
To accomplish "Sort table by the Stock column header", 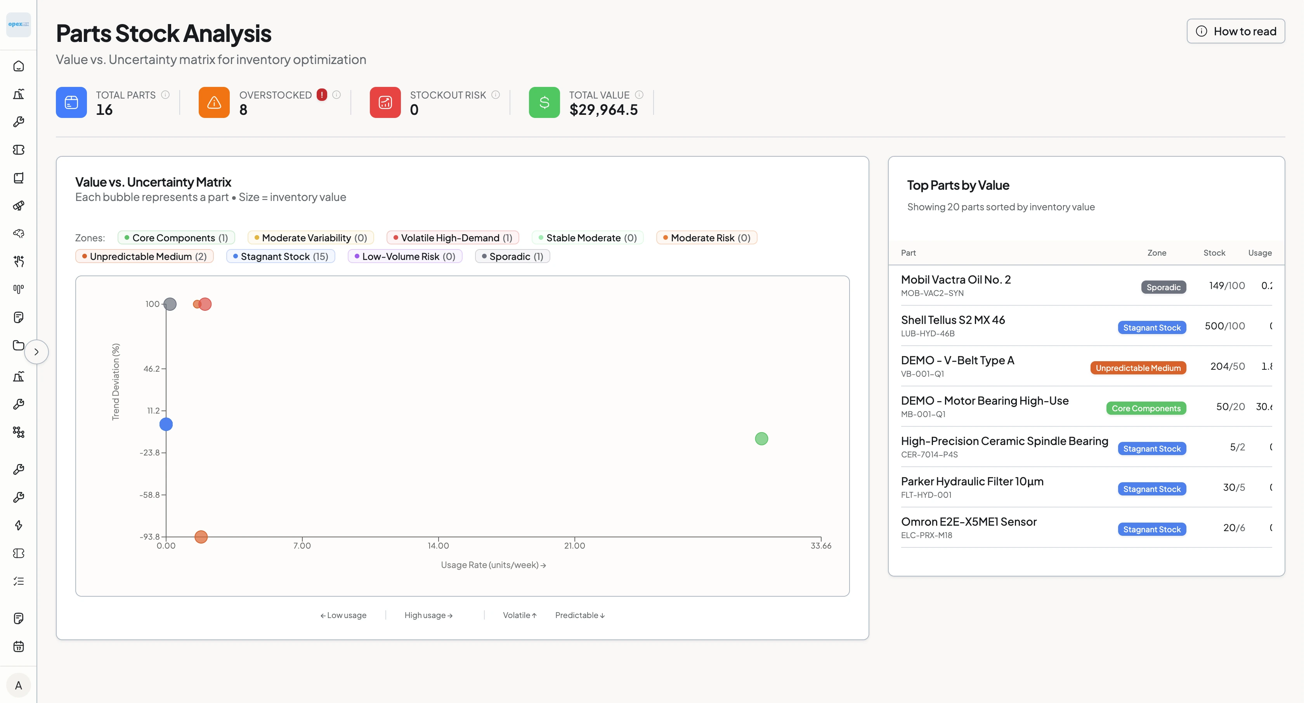I will pyautogui.click(x=1214, y=253).
